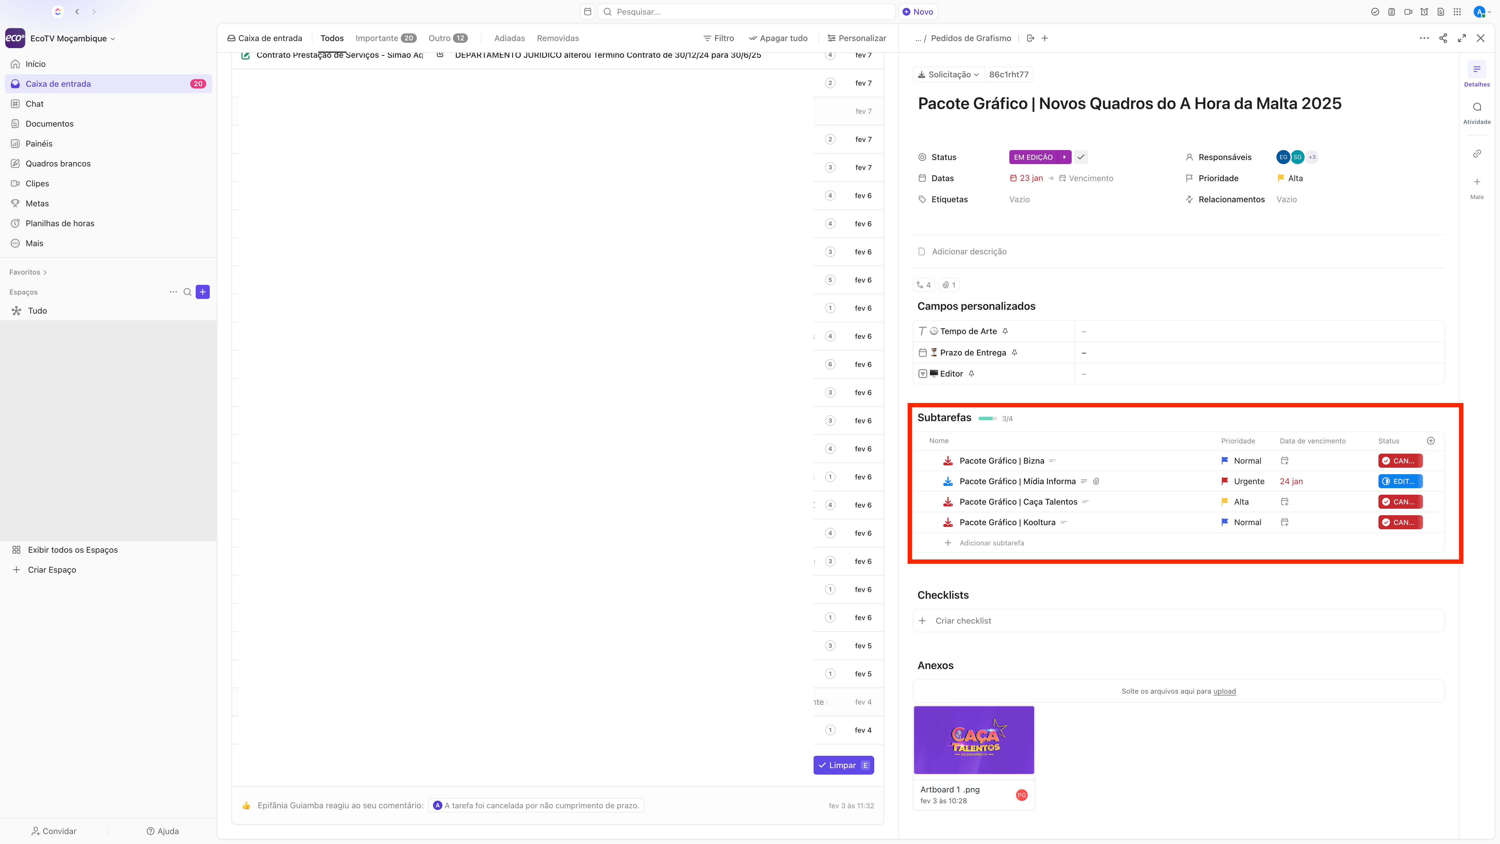Open user avatar menu dropdown
Screen dimensions: 1500x844
coord(1482,12)
